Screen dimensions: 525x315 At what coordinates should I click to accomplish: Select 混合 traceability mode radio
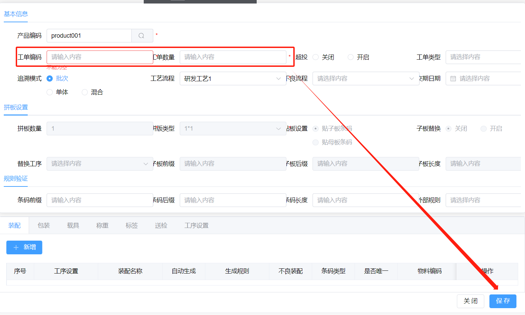[x=85, y=92]
